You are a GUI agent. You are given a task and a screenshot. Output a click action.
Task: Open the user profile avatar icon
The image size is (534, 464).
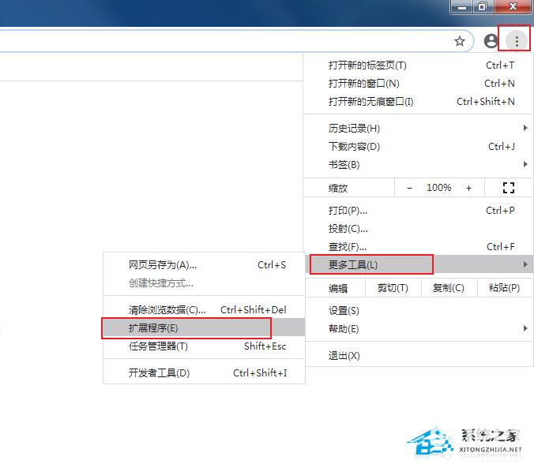coord(491,41)
